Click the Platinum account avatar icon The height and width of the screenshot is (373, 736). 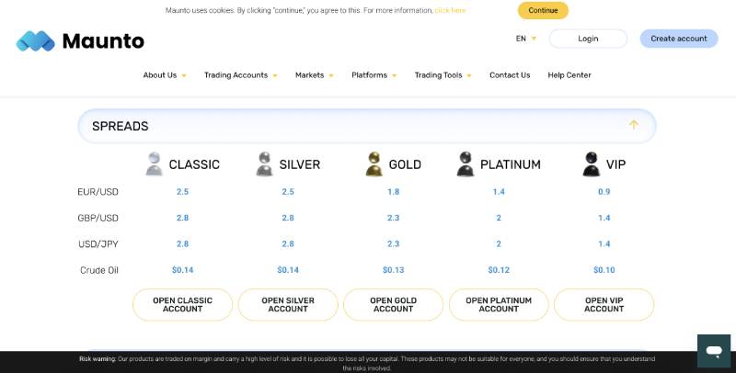(x=466, y=164)
